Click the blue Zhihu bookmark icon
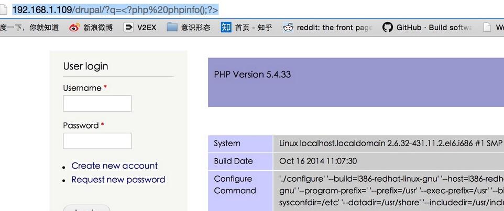The height and width of the screenshot is (211, 504). (226, 28)
